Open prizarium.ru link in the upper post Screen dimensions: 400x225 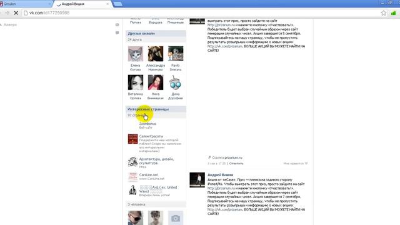[221, 25]
